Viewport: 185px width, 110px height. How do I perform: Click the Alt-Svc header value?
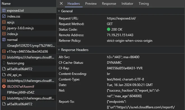point(123,57)
